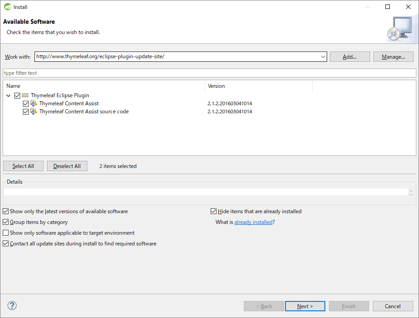Click the scroll-up stepper in the Details panel
Screen dimensions: 419x318
pyautogui.click(x=411, y=189)
